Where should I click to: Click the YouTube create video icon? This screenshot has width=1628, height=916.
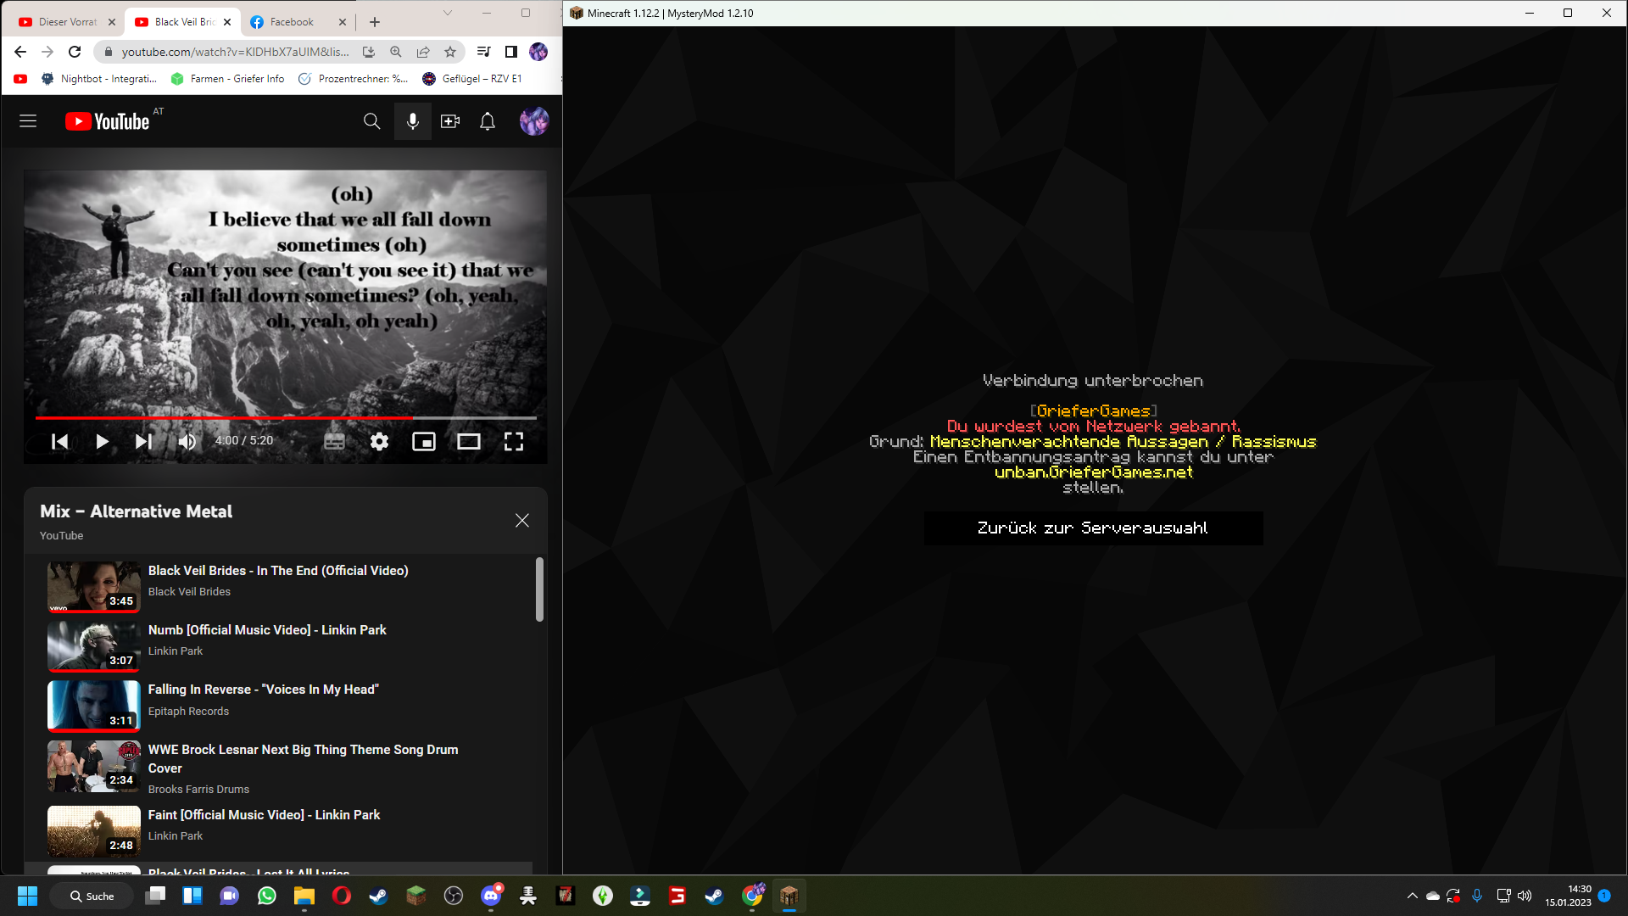[x=450, y=121]
